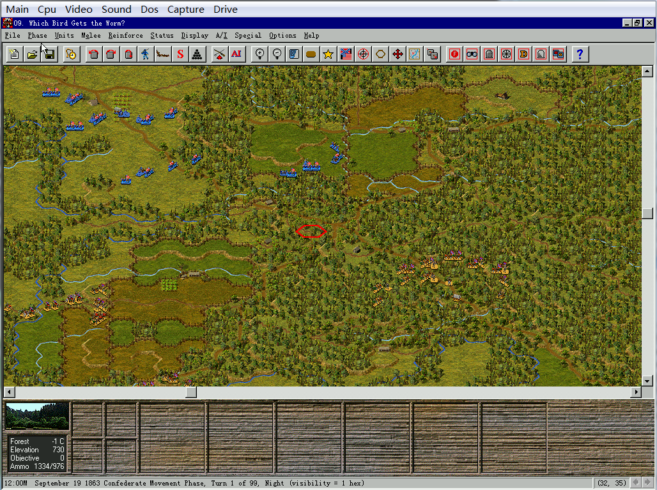Image resolution: width=657 pixels, height=490 pixels.
Task: Activate the AI toolbar icon
Action: point(236,54)
